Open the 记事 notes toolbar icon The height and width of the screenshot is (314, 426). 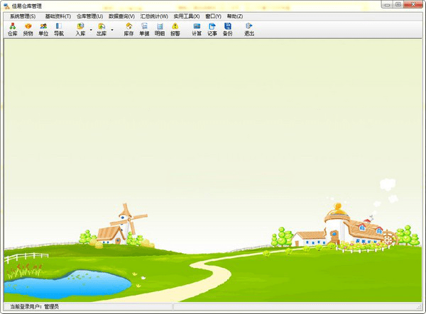click(x=212, y=30)
